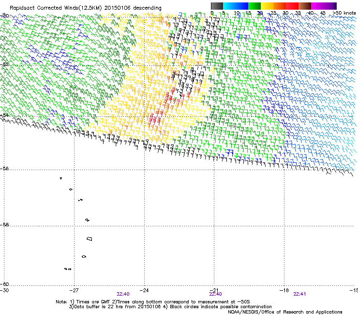Click the note 'Black circles indicate possible contamination'
This screenshot has height=315, width=358.
221,307
